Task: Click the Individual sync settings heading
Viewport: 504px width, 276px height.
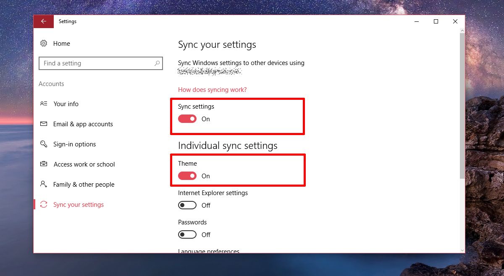Action: click(x=228, y=146)
